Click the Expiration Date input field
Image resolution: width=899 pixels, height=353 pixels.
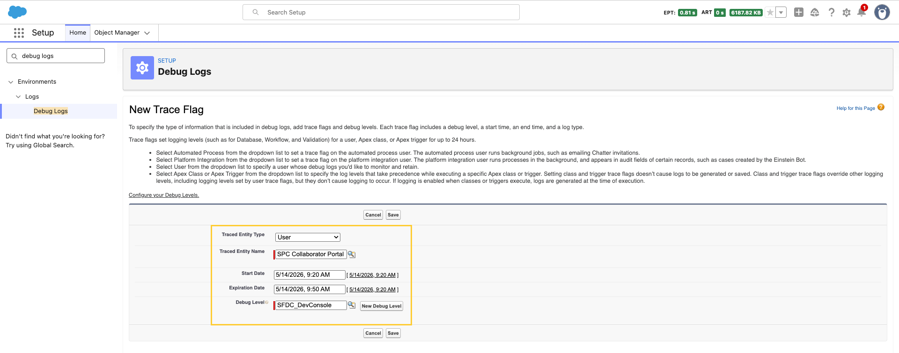tap(309, 289)
